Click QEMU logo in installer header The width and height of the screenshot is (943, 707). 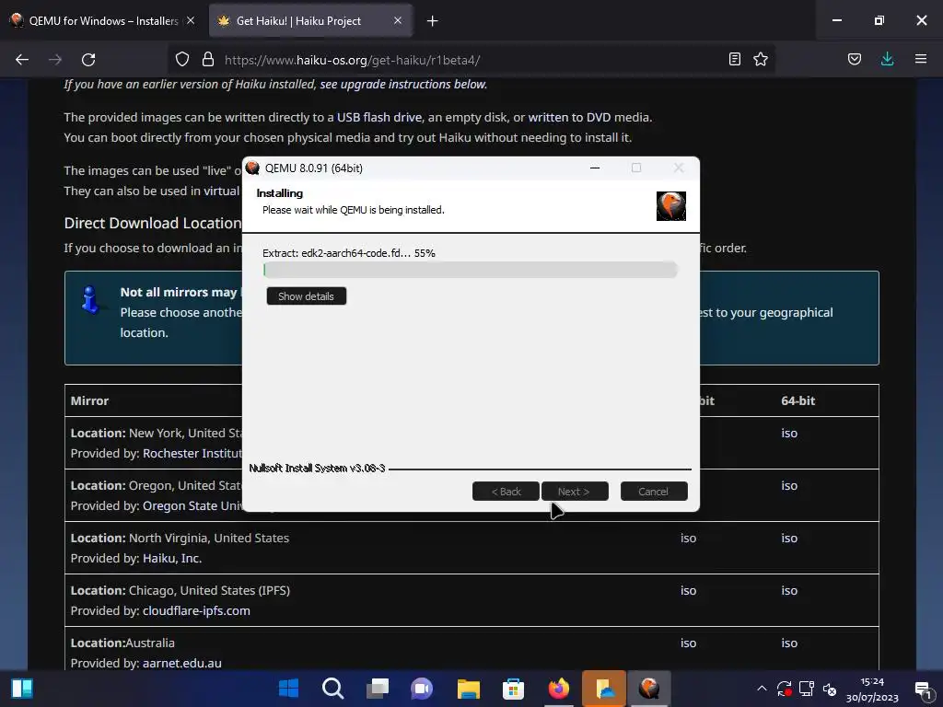pos(671,206)
